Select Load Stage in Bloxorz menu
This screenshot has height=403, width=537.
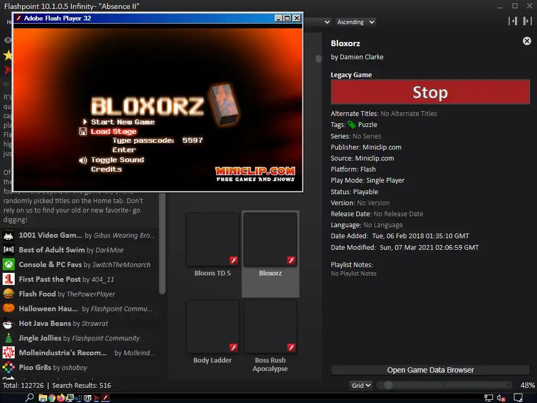(x=113, y=132)
